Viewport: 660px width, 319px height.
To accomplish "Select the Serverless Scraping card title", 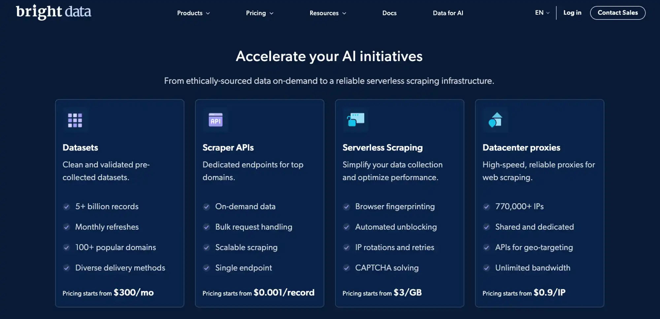I will click(x=382, y=147).
